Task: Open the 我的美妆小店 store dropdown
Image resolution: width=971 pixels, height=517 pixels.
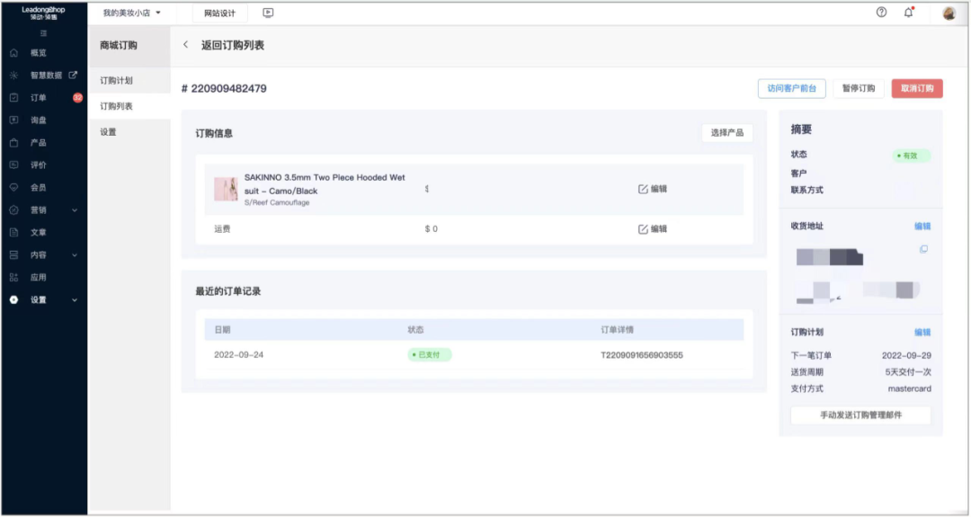Action: pos(131,13)
